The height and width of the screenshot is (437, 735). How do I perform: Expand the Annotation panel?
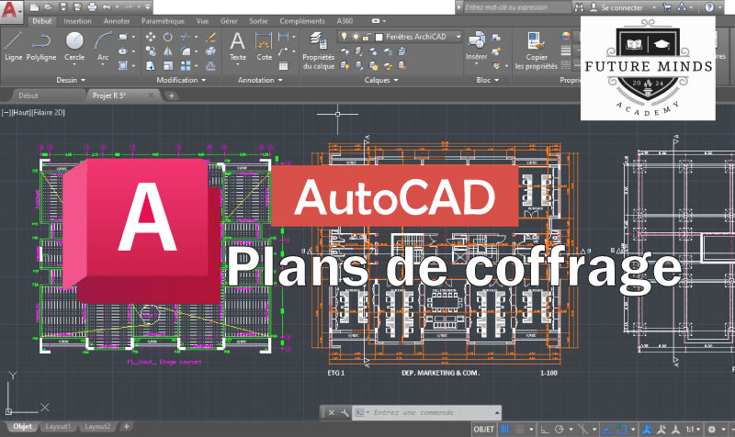260,80
